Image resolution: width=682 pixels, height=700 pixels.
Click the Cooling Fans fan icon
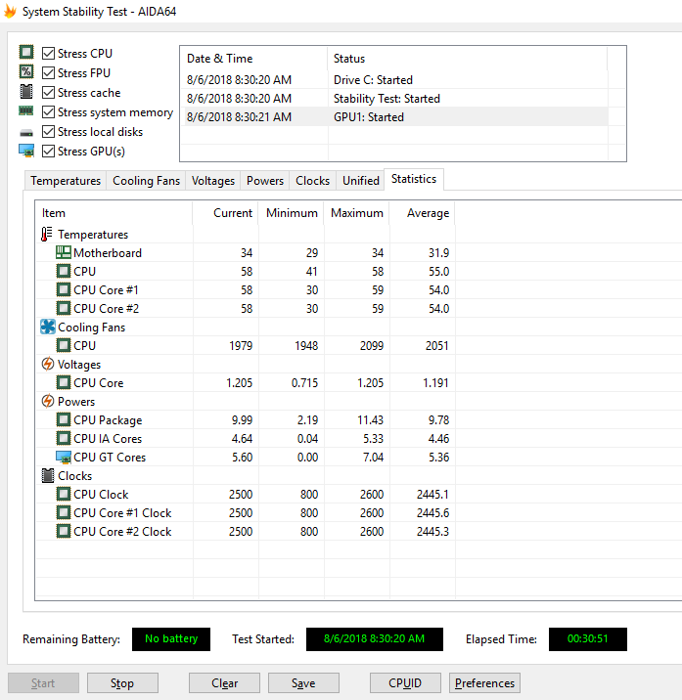(47, 327)
